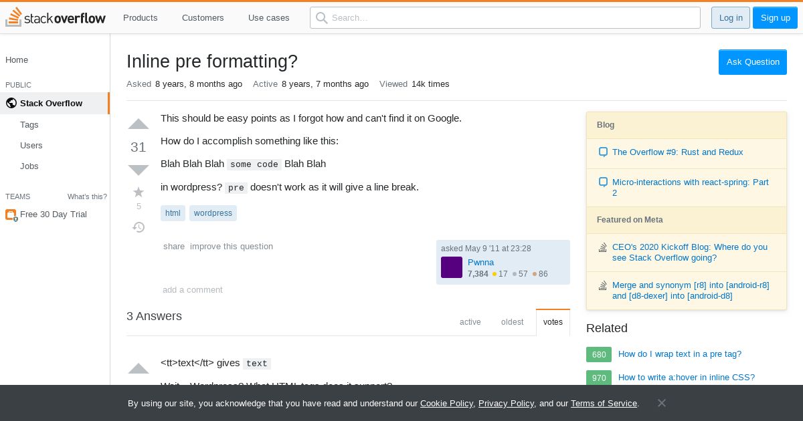Image resolution: width=803 pixels, height=421 pixels.
Task: Focus the Search input field
Action: (505, 18)
